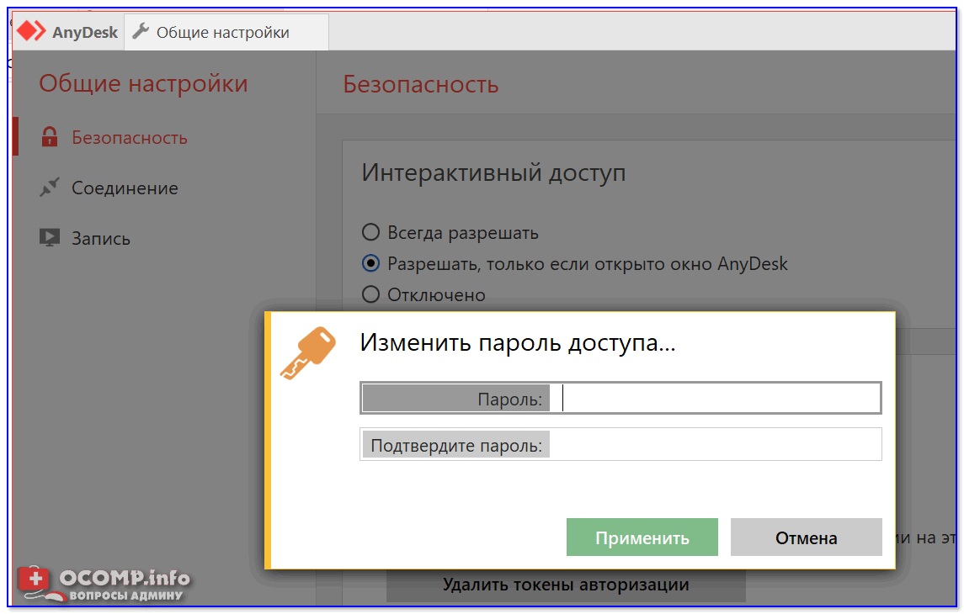Image resolution: width=964 pixels, height=614 pixels.
Task: Click into the Подтвердите пароль field
Action: (714, 445)
